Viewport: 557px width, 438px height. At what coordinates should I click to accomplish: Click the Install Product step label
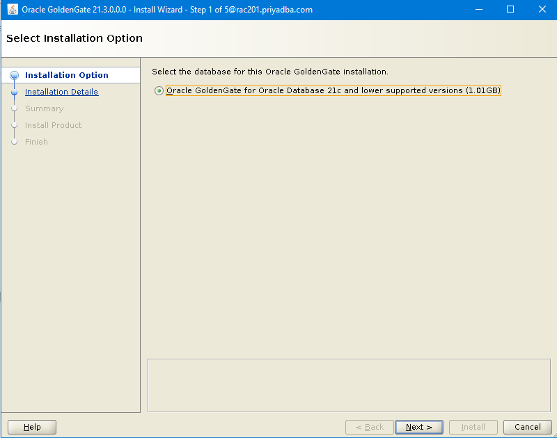click(54, 125)
